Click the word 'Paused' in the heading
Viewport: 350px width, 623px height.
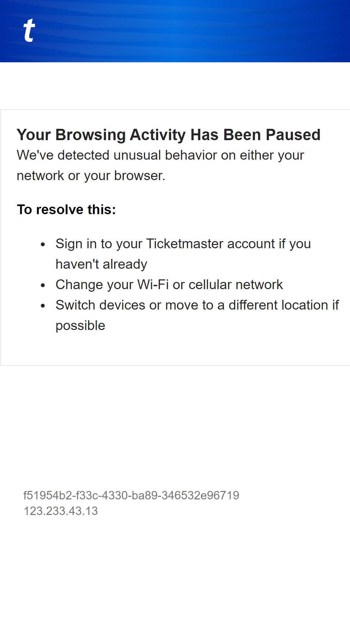click(x=293, y=135)
